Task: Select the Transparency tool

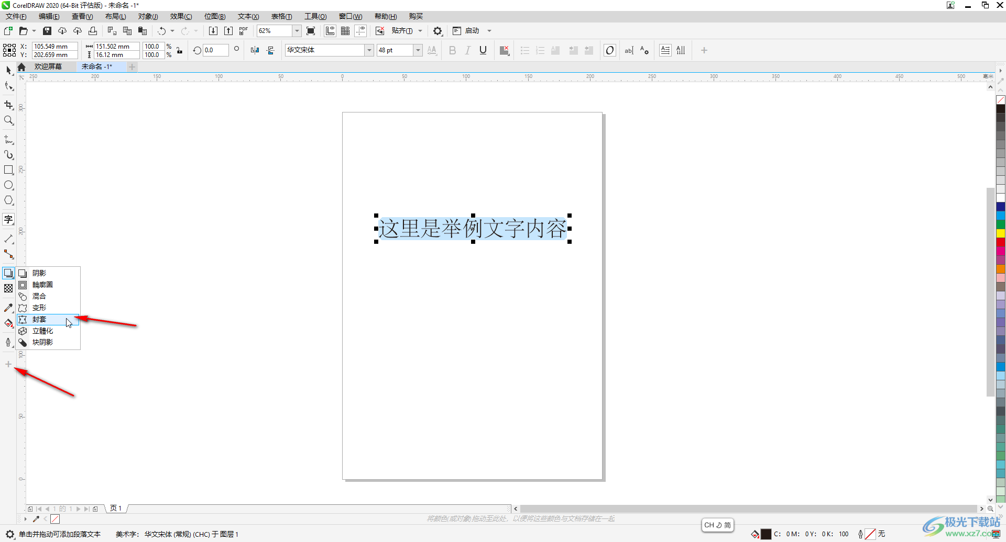Action: coord(8,288)
